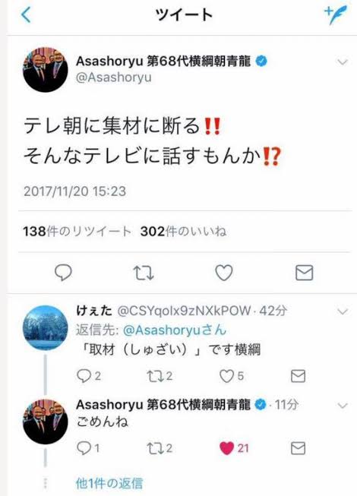Unlike the ごめんね reply with 21 likes
The height and width of the screenshot is (496, 357).
[x=234, y=448]
